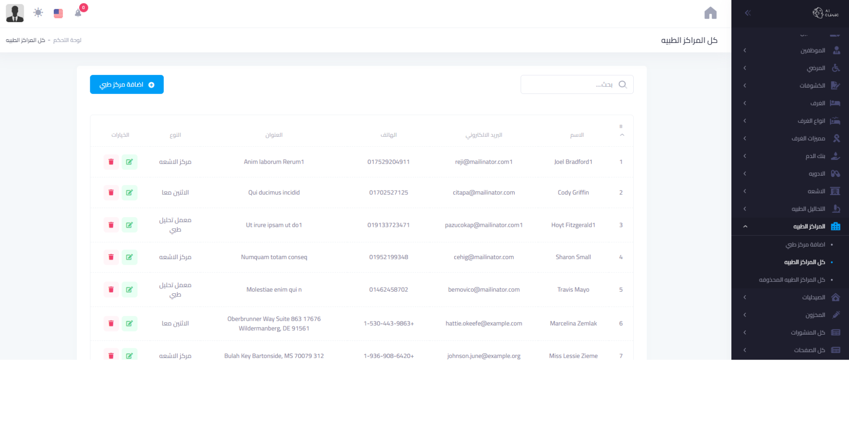The image size is (849, 432).
Task: Edit the Cody Griffin record
Action: 130,192
